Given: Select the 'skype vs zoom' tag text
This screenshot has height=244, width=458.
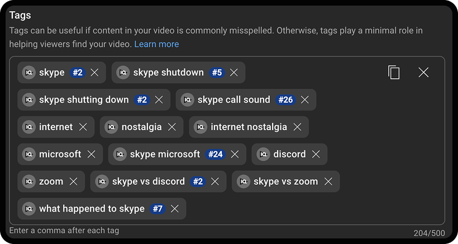Looking at the screenshot, I should (285, 181).
